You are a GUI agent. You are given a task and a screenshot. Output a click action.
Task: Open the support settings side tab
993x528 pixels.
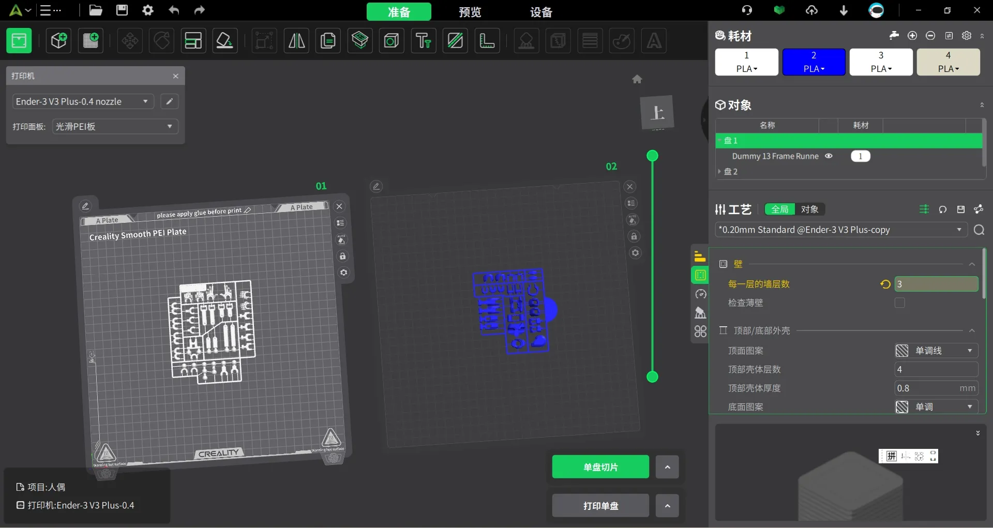(700, 312)
